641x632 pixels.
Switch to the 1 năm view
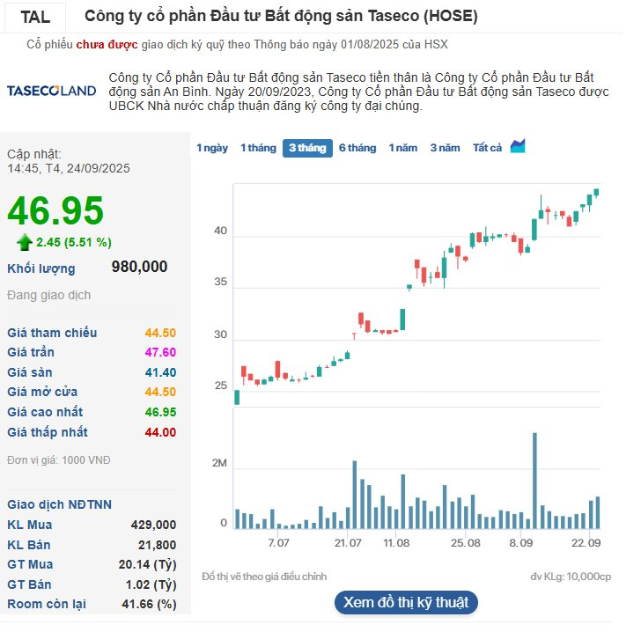403,148
